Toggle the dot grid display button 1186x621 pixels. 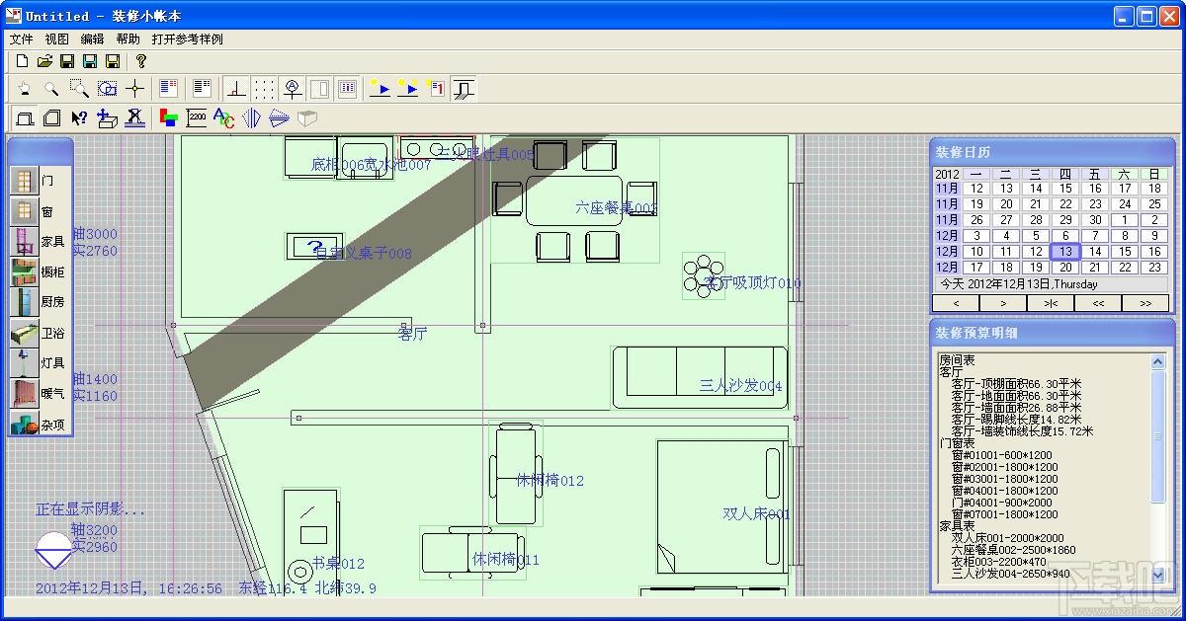[x=264, y=89]
